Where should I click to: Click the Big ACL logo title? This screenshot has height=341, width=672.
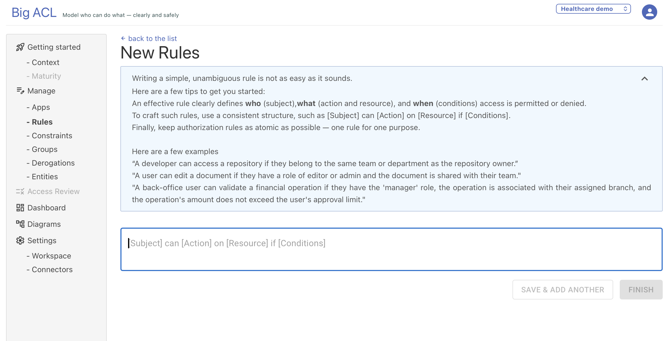(x=34, y=13)
